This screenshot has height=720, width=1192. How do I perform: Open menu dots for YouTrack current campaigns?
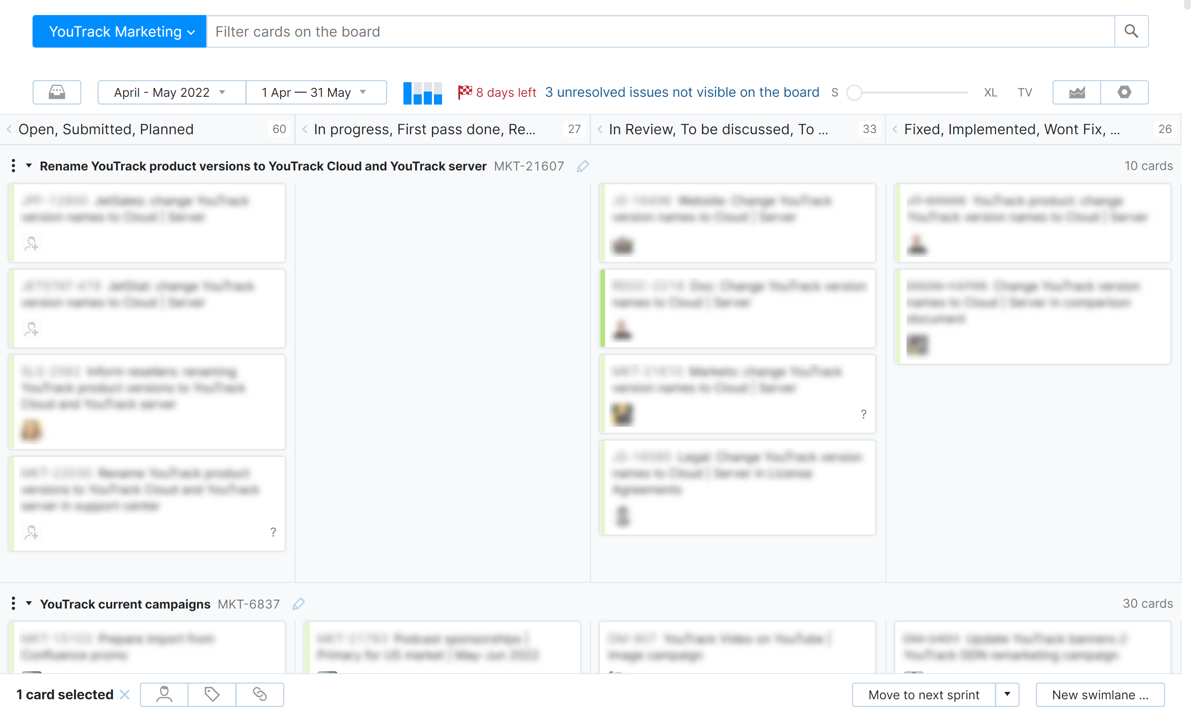(13, 603)
